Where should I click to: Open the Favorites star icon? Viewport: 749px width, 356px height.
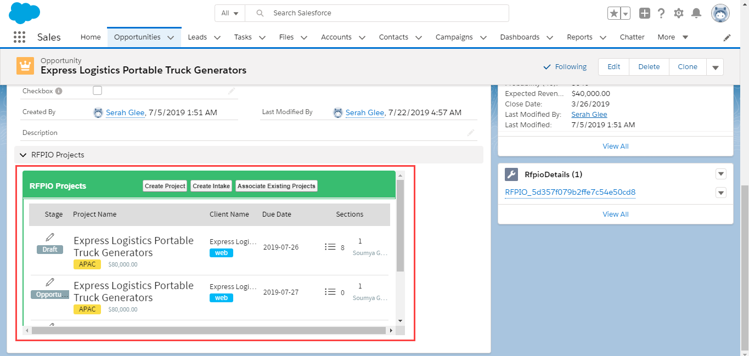[613, 13]
